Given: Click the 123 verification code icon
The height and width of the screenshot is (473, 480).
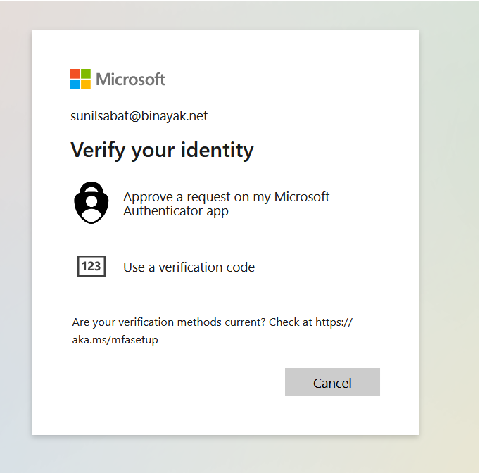Looking at the screenshot, I should 91,266.
